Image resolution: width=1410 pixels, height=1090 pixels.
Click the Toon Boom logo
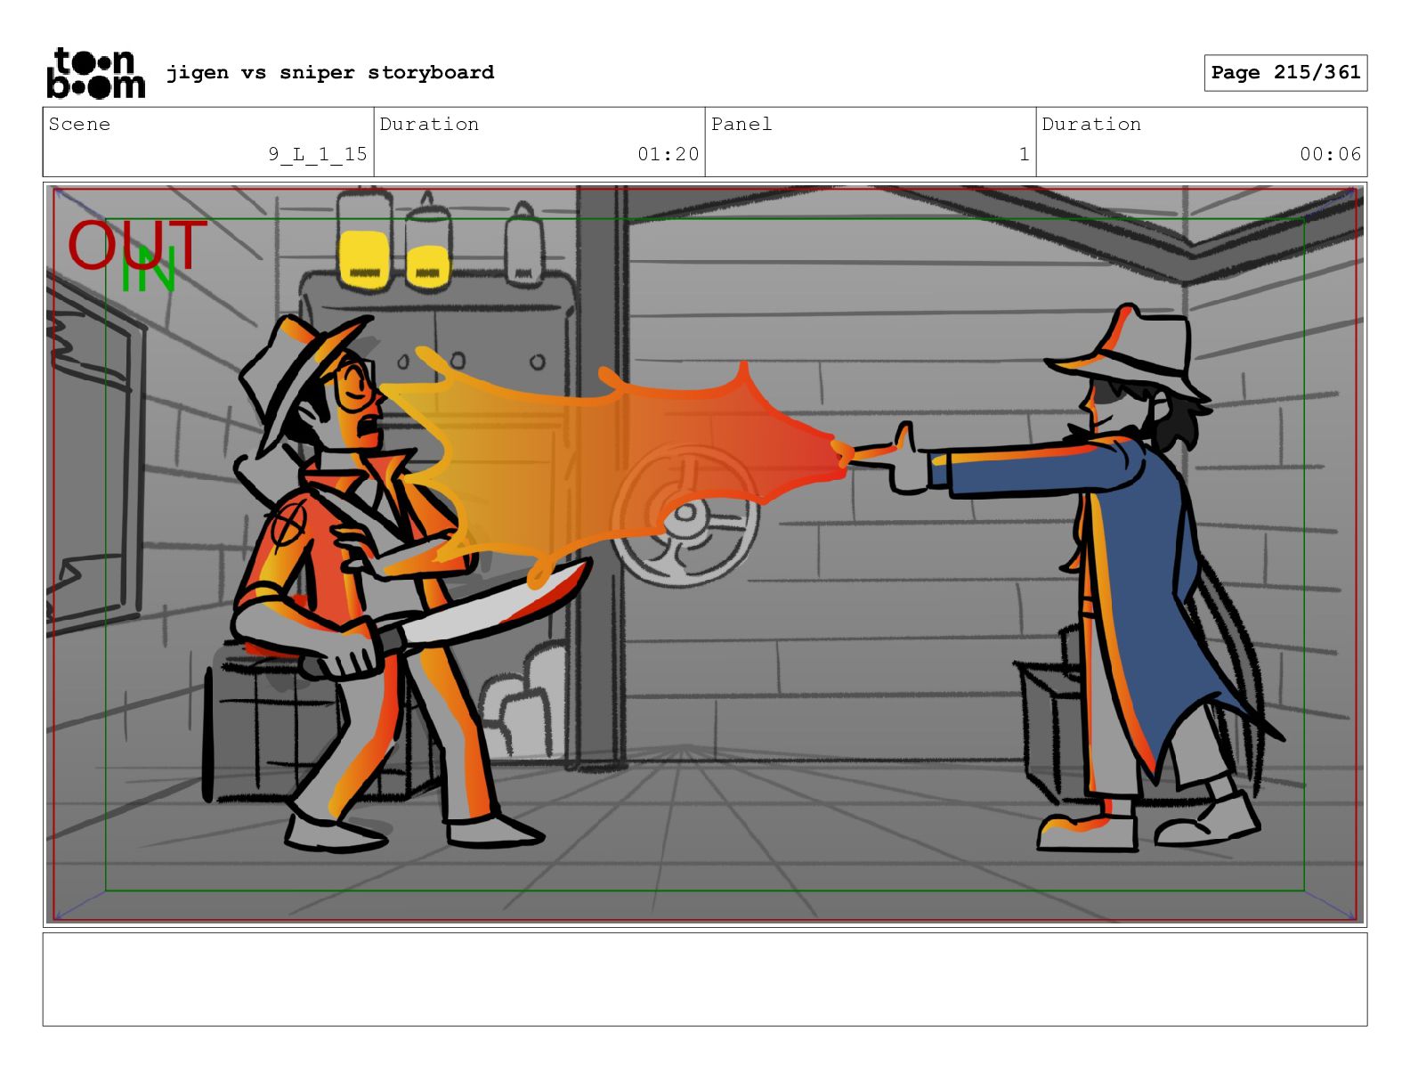coord(95,73)
